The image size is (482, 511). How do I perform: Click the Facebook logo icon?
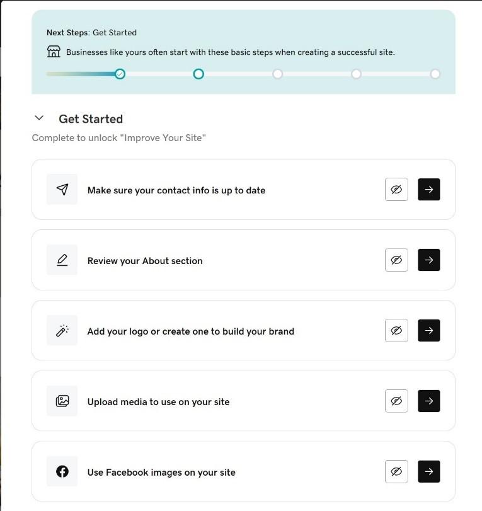(x=62, y=471)
